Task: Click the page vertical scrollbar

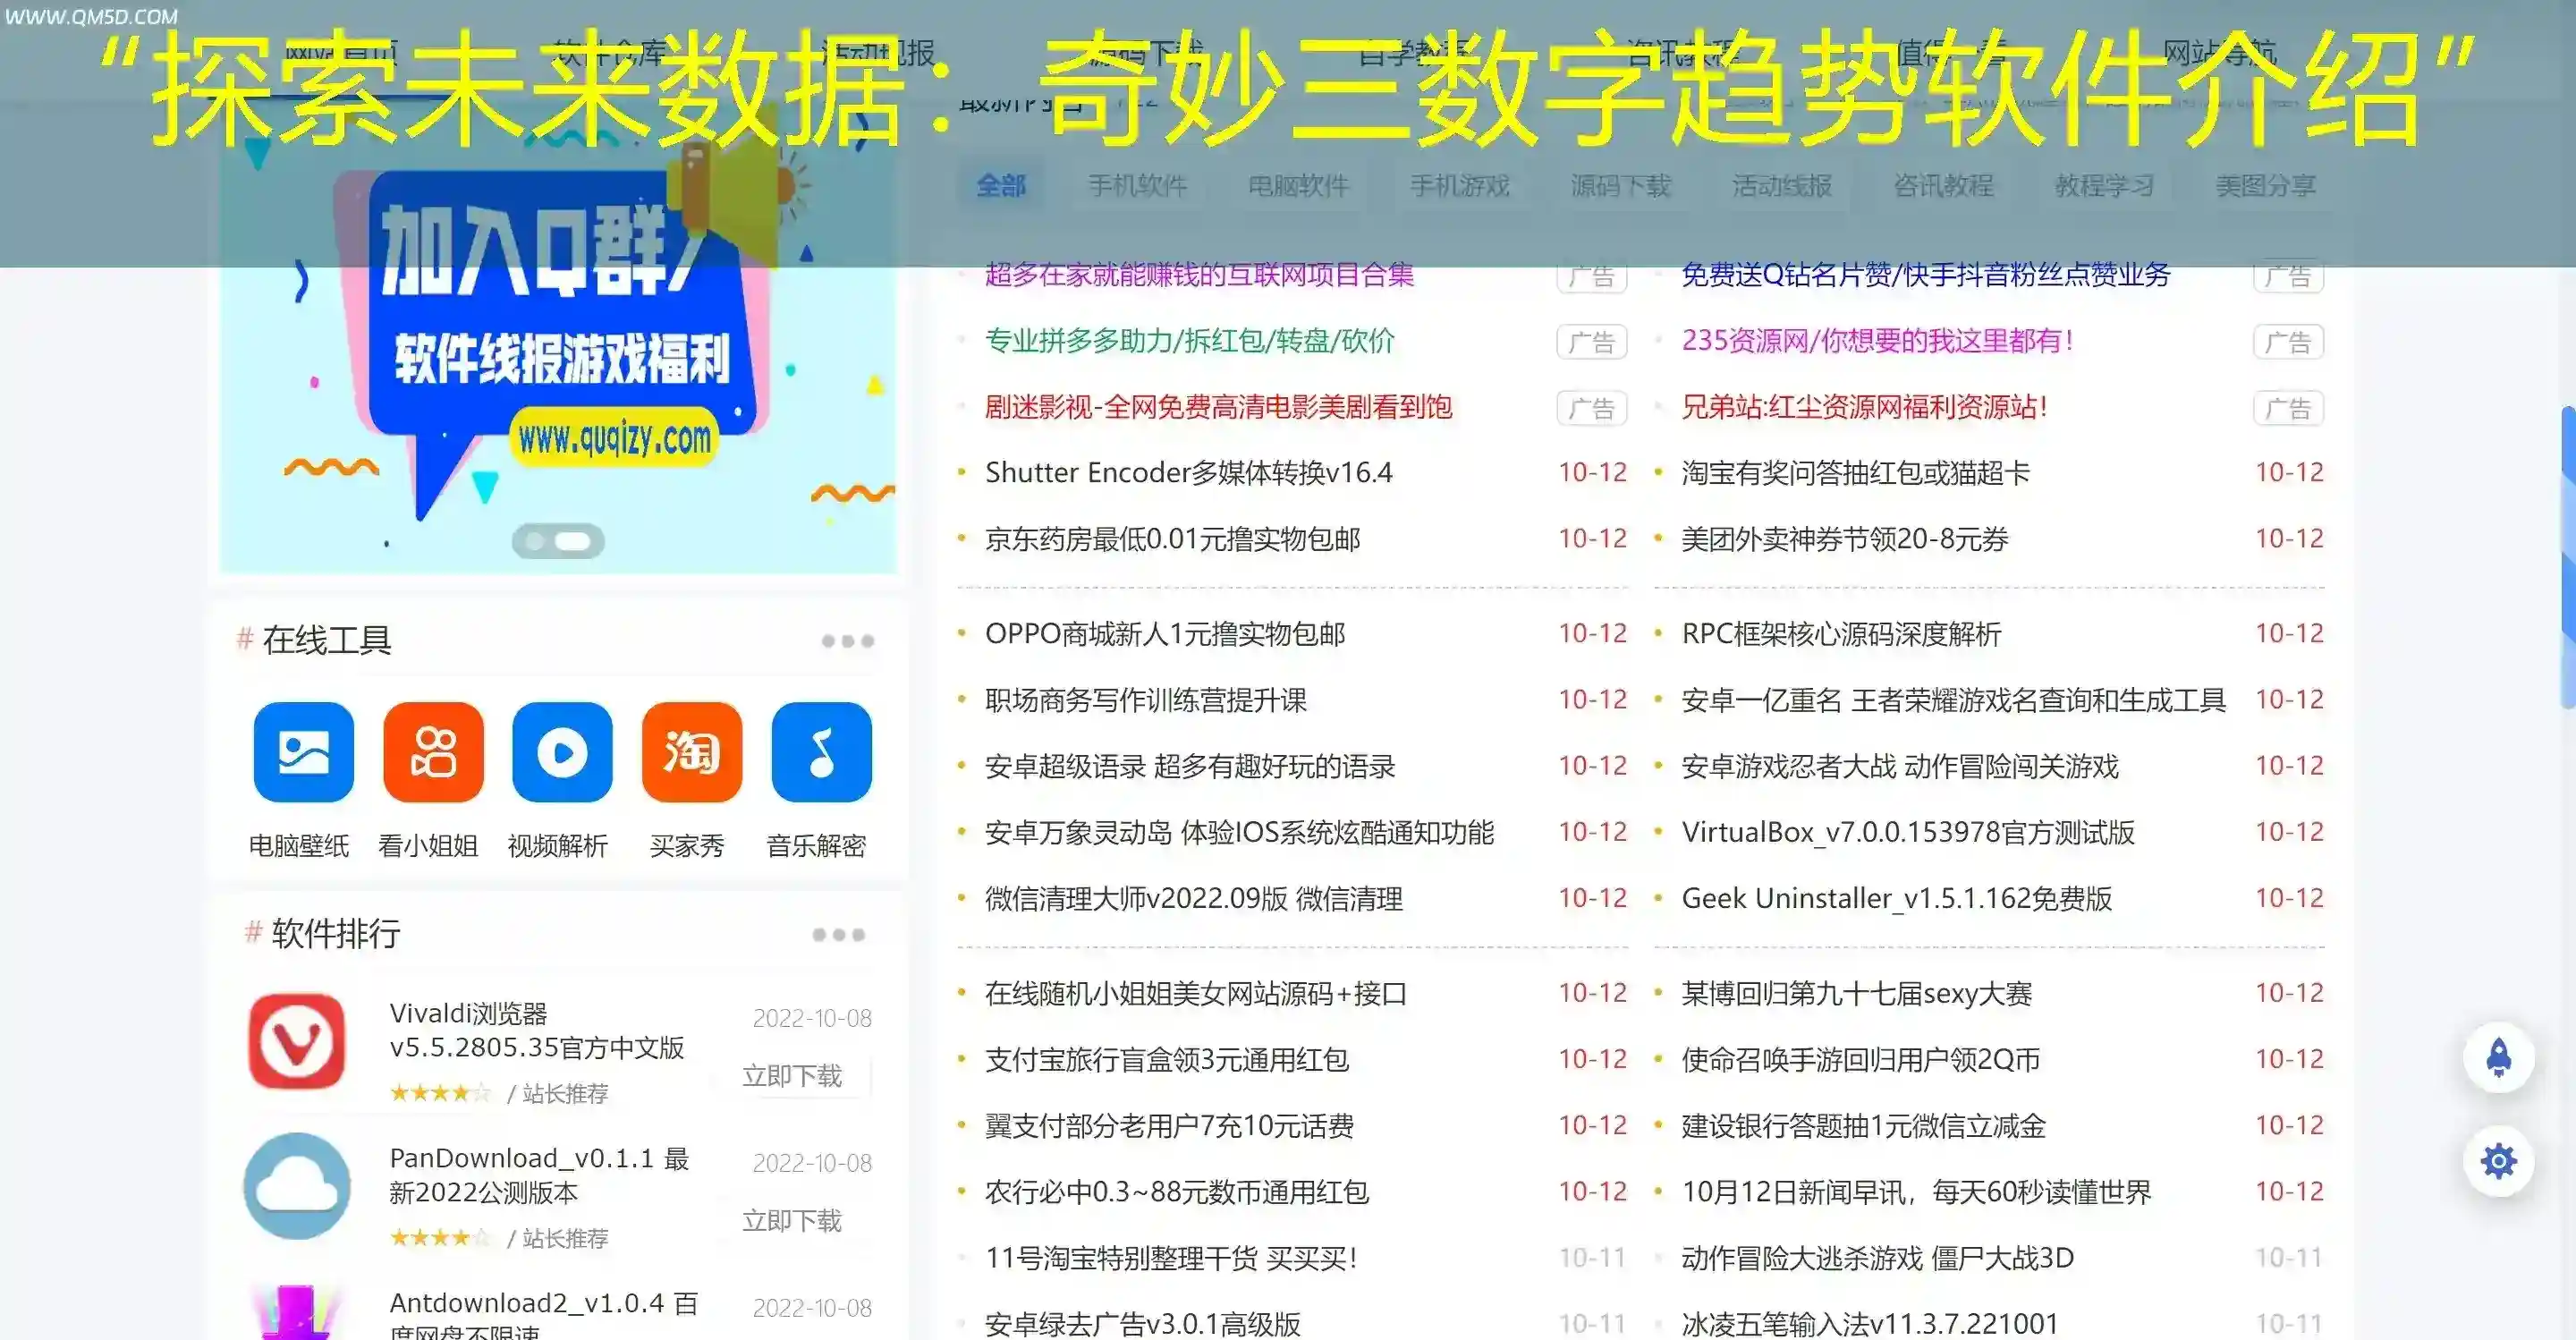Action: coord(2568,556)
